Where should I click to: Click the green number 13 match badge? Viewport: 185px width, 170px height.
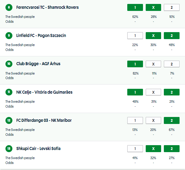(x=9, y=149)
